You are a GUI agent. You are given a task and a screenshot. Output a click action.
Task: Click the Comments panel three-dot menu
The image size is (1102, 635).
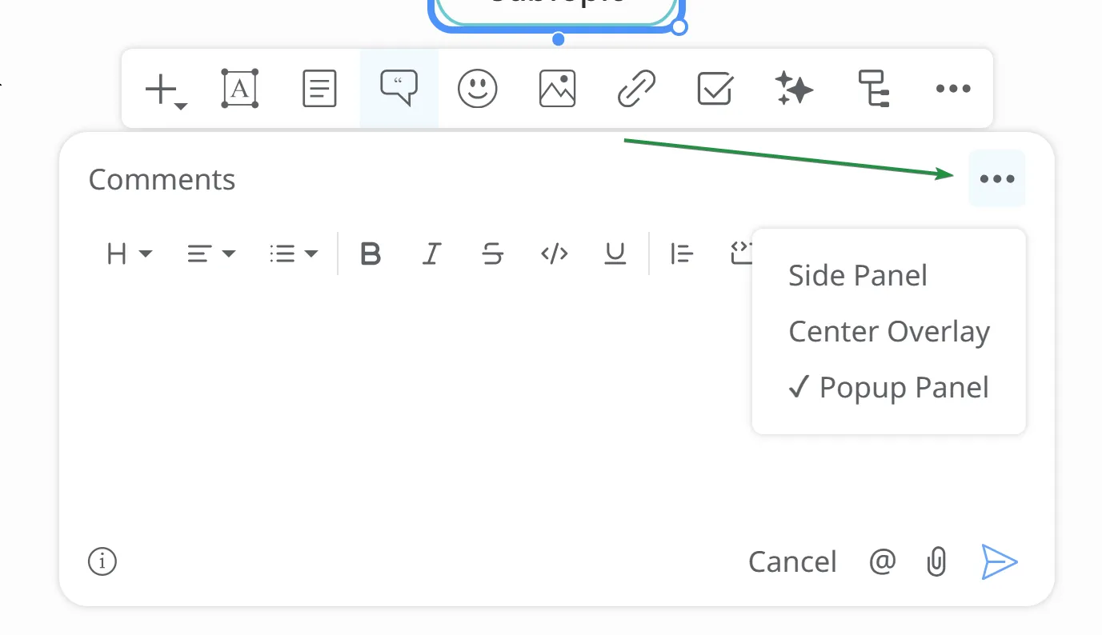point(996,179)
